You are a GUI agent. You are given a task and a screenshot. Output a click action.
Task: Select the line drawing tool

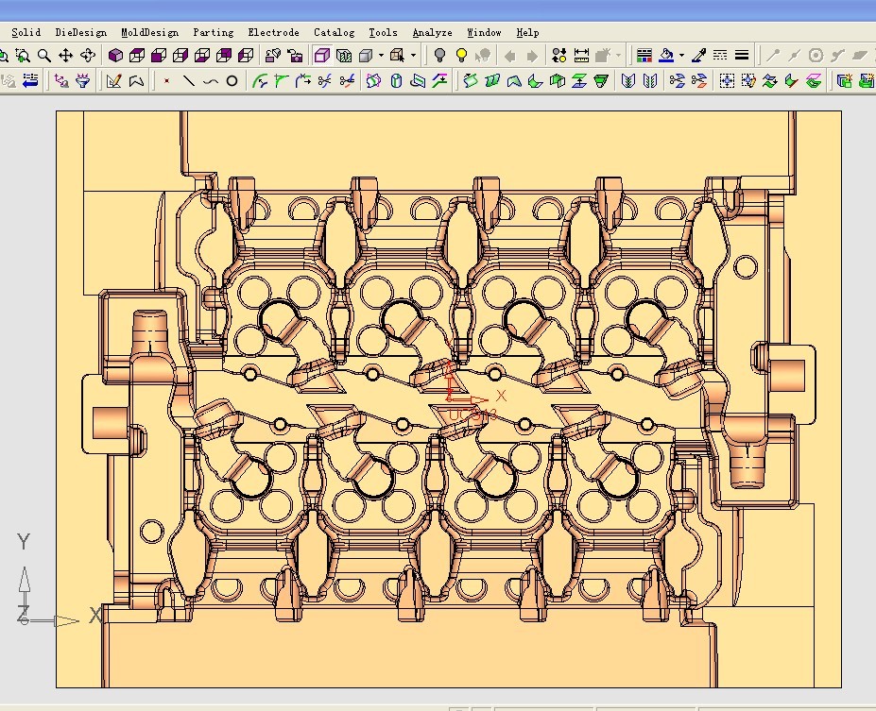point(189,81)
